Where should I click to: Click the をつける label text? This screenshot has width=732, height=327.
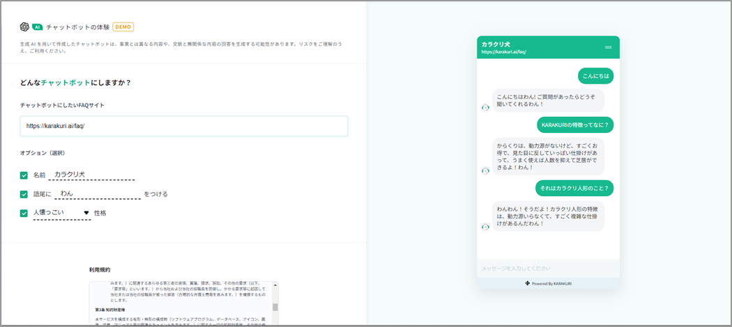pyautogui.click(x=155, y=194)
